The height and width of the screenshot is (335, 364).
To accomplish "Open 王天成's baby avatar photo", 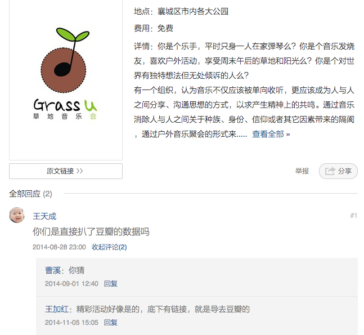I will pyautogui.click(x=17, y=215).
